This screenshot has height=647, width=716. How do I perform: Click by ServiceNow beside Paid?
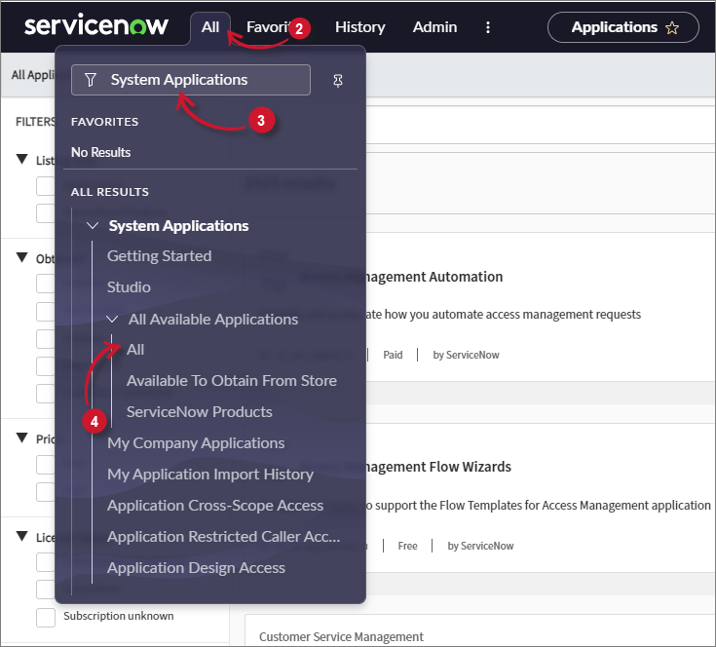pos(466,355)
